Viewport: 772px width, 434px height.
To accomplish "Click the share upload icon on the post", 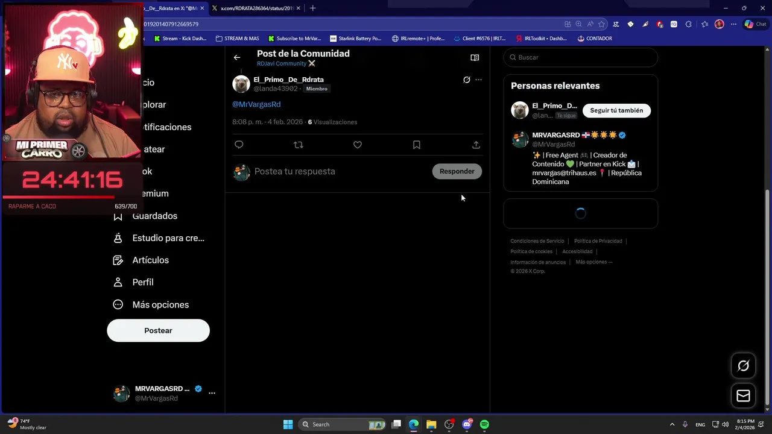I will pos(476,145).
